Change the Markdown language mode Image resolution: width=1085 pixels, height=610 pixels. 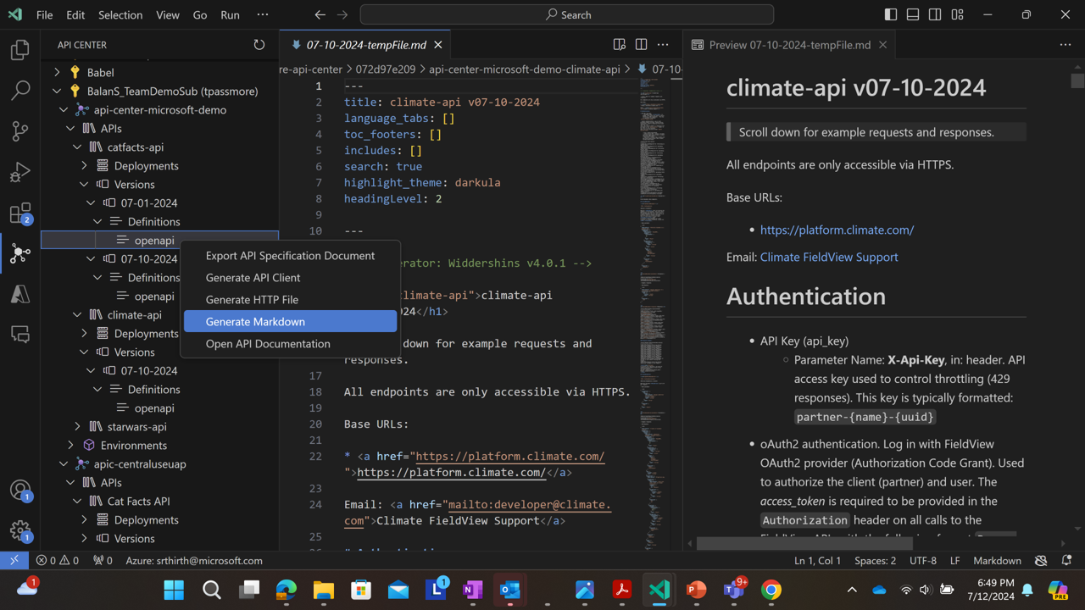(x=997, y=560)
